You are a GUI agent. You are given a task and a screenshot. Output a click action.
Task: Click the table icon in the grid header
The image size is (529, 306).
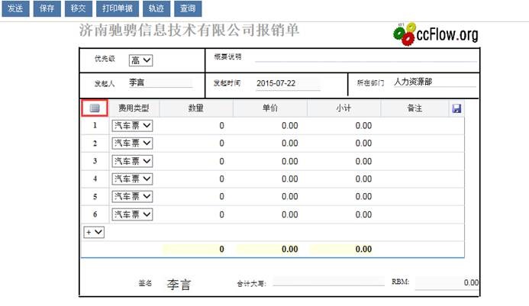95,108
